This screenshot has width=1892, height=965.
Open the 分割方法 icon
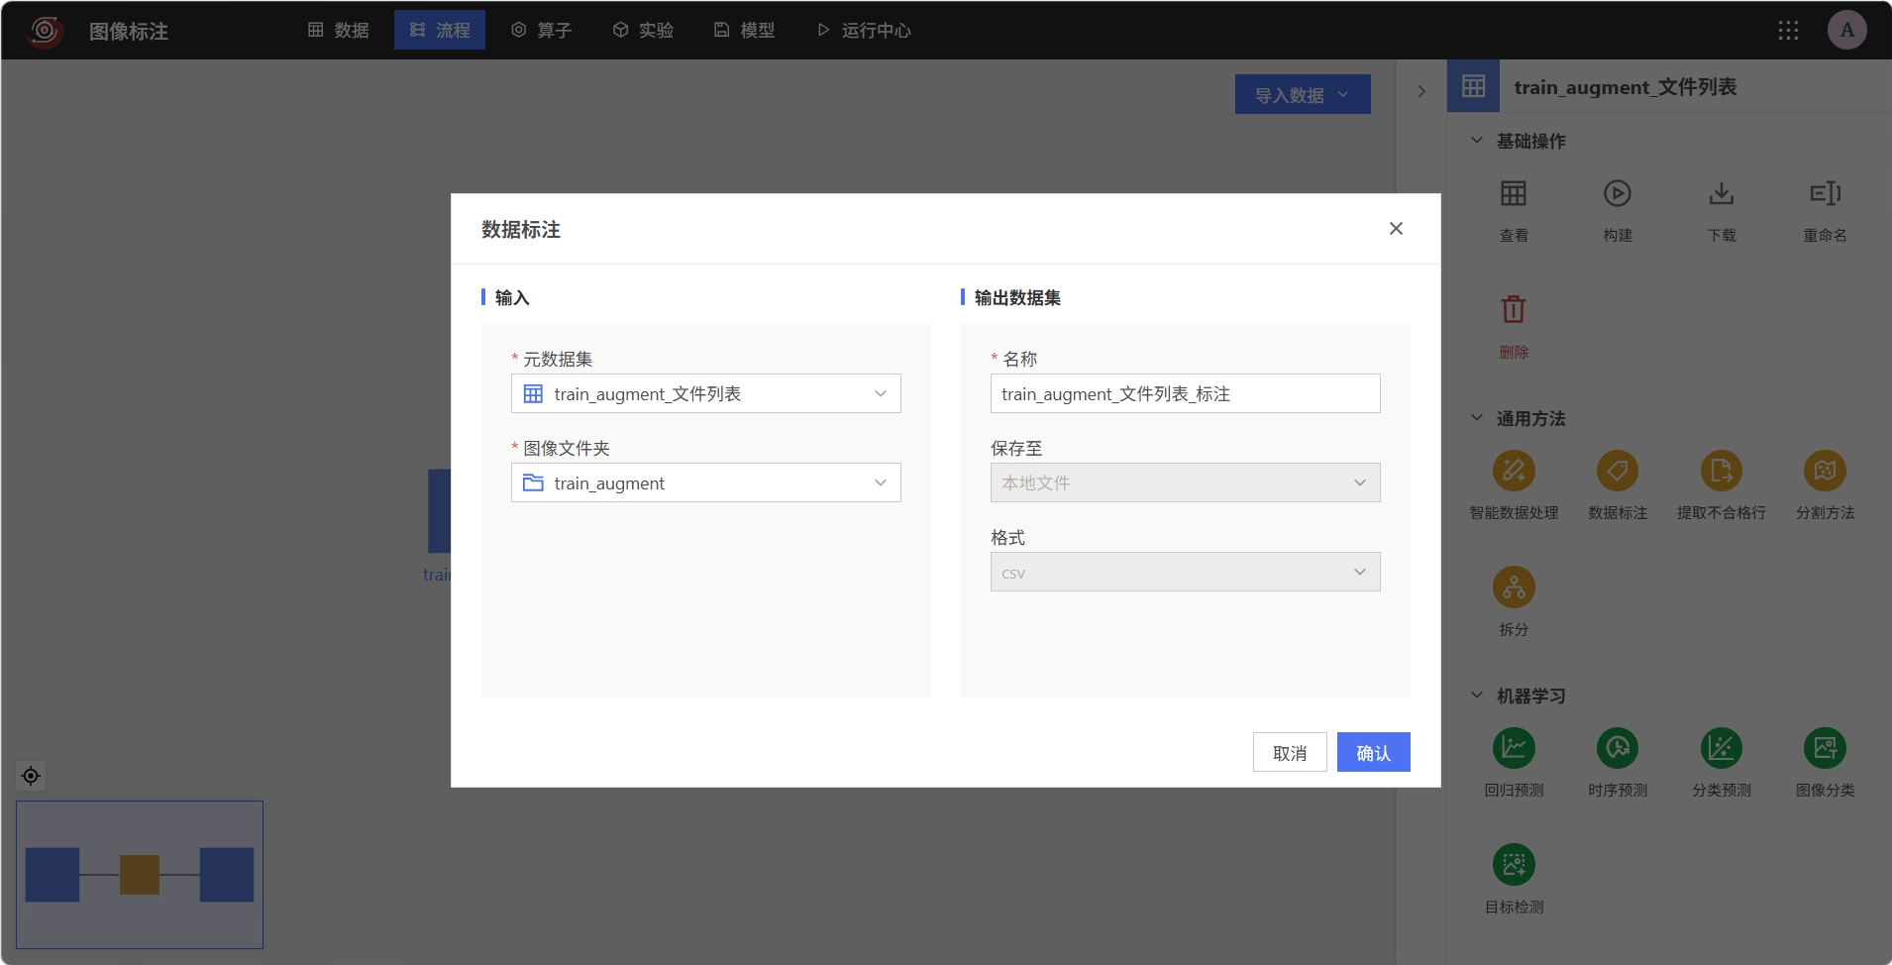coord(1825,471)
